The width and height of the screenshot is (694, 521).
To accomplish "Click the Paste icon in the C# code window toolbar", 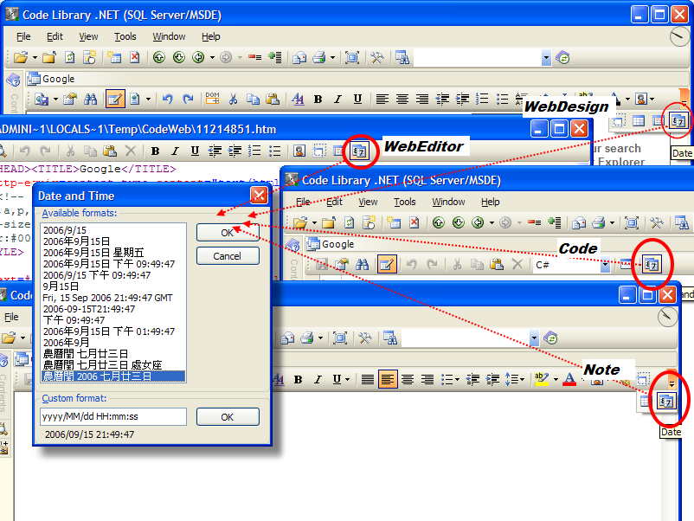I will (497, 265).
